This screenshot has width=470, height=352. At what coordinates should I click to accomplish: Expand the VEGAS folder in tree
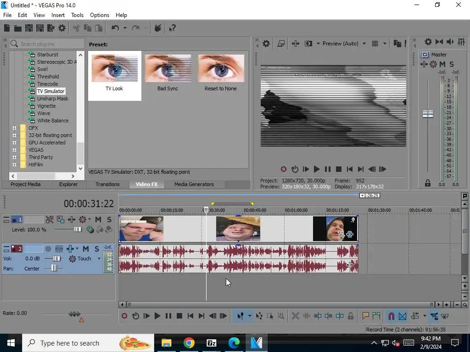[14, 150]
